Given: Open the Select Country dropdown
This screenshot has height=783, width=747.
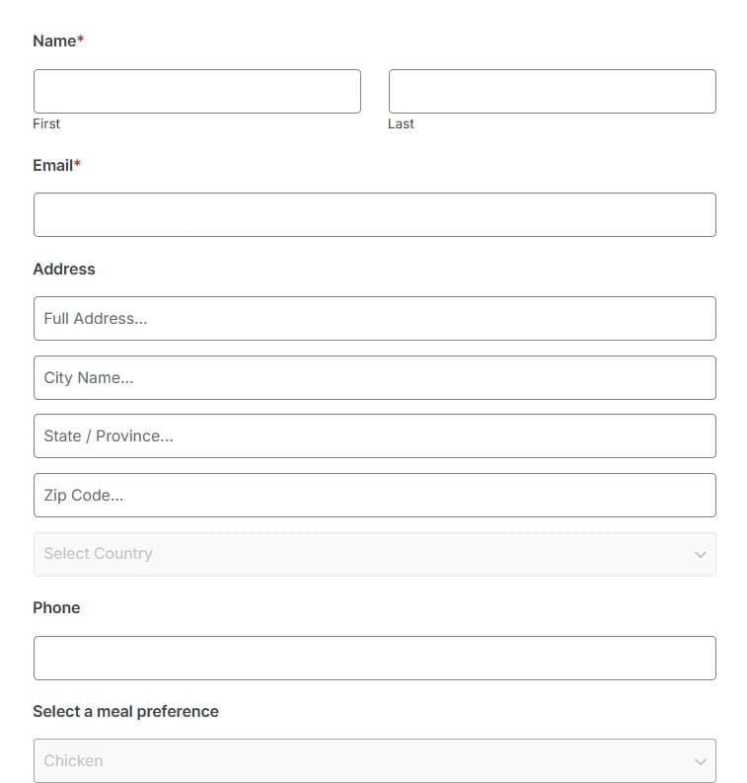Looking at the screenshot, I should click(x=375, y=554).
